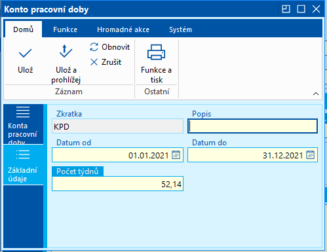Screen dimensions: 327x252
Task: Click the Datum od field 01.01.2021
Action: (117, 155)
